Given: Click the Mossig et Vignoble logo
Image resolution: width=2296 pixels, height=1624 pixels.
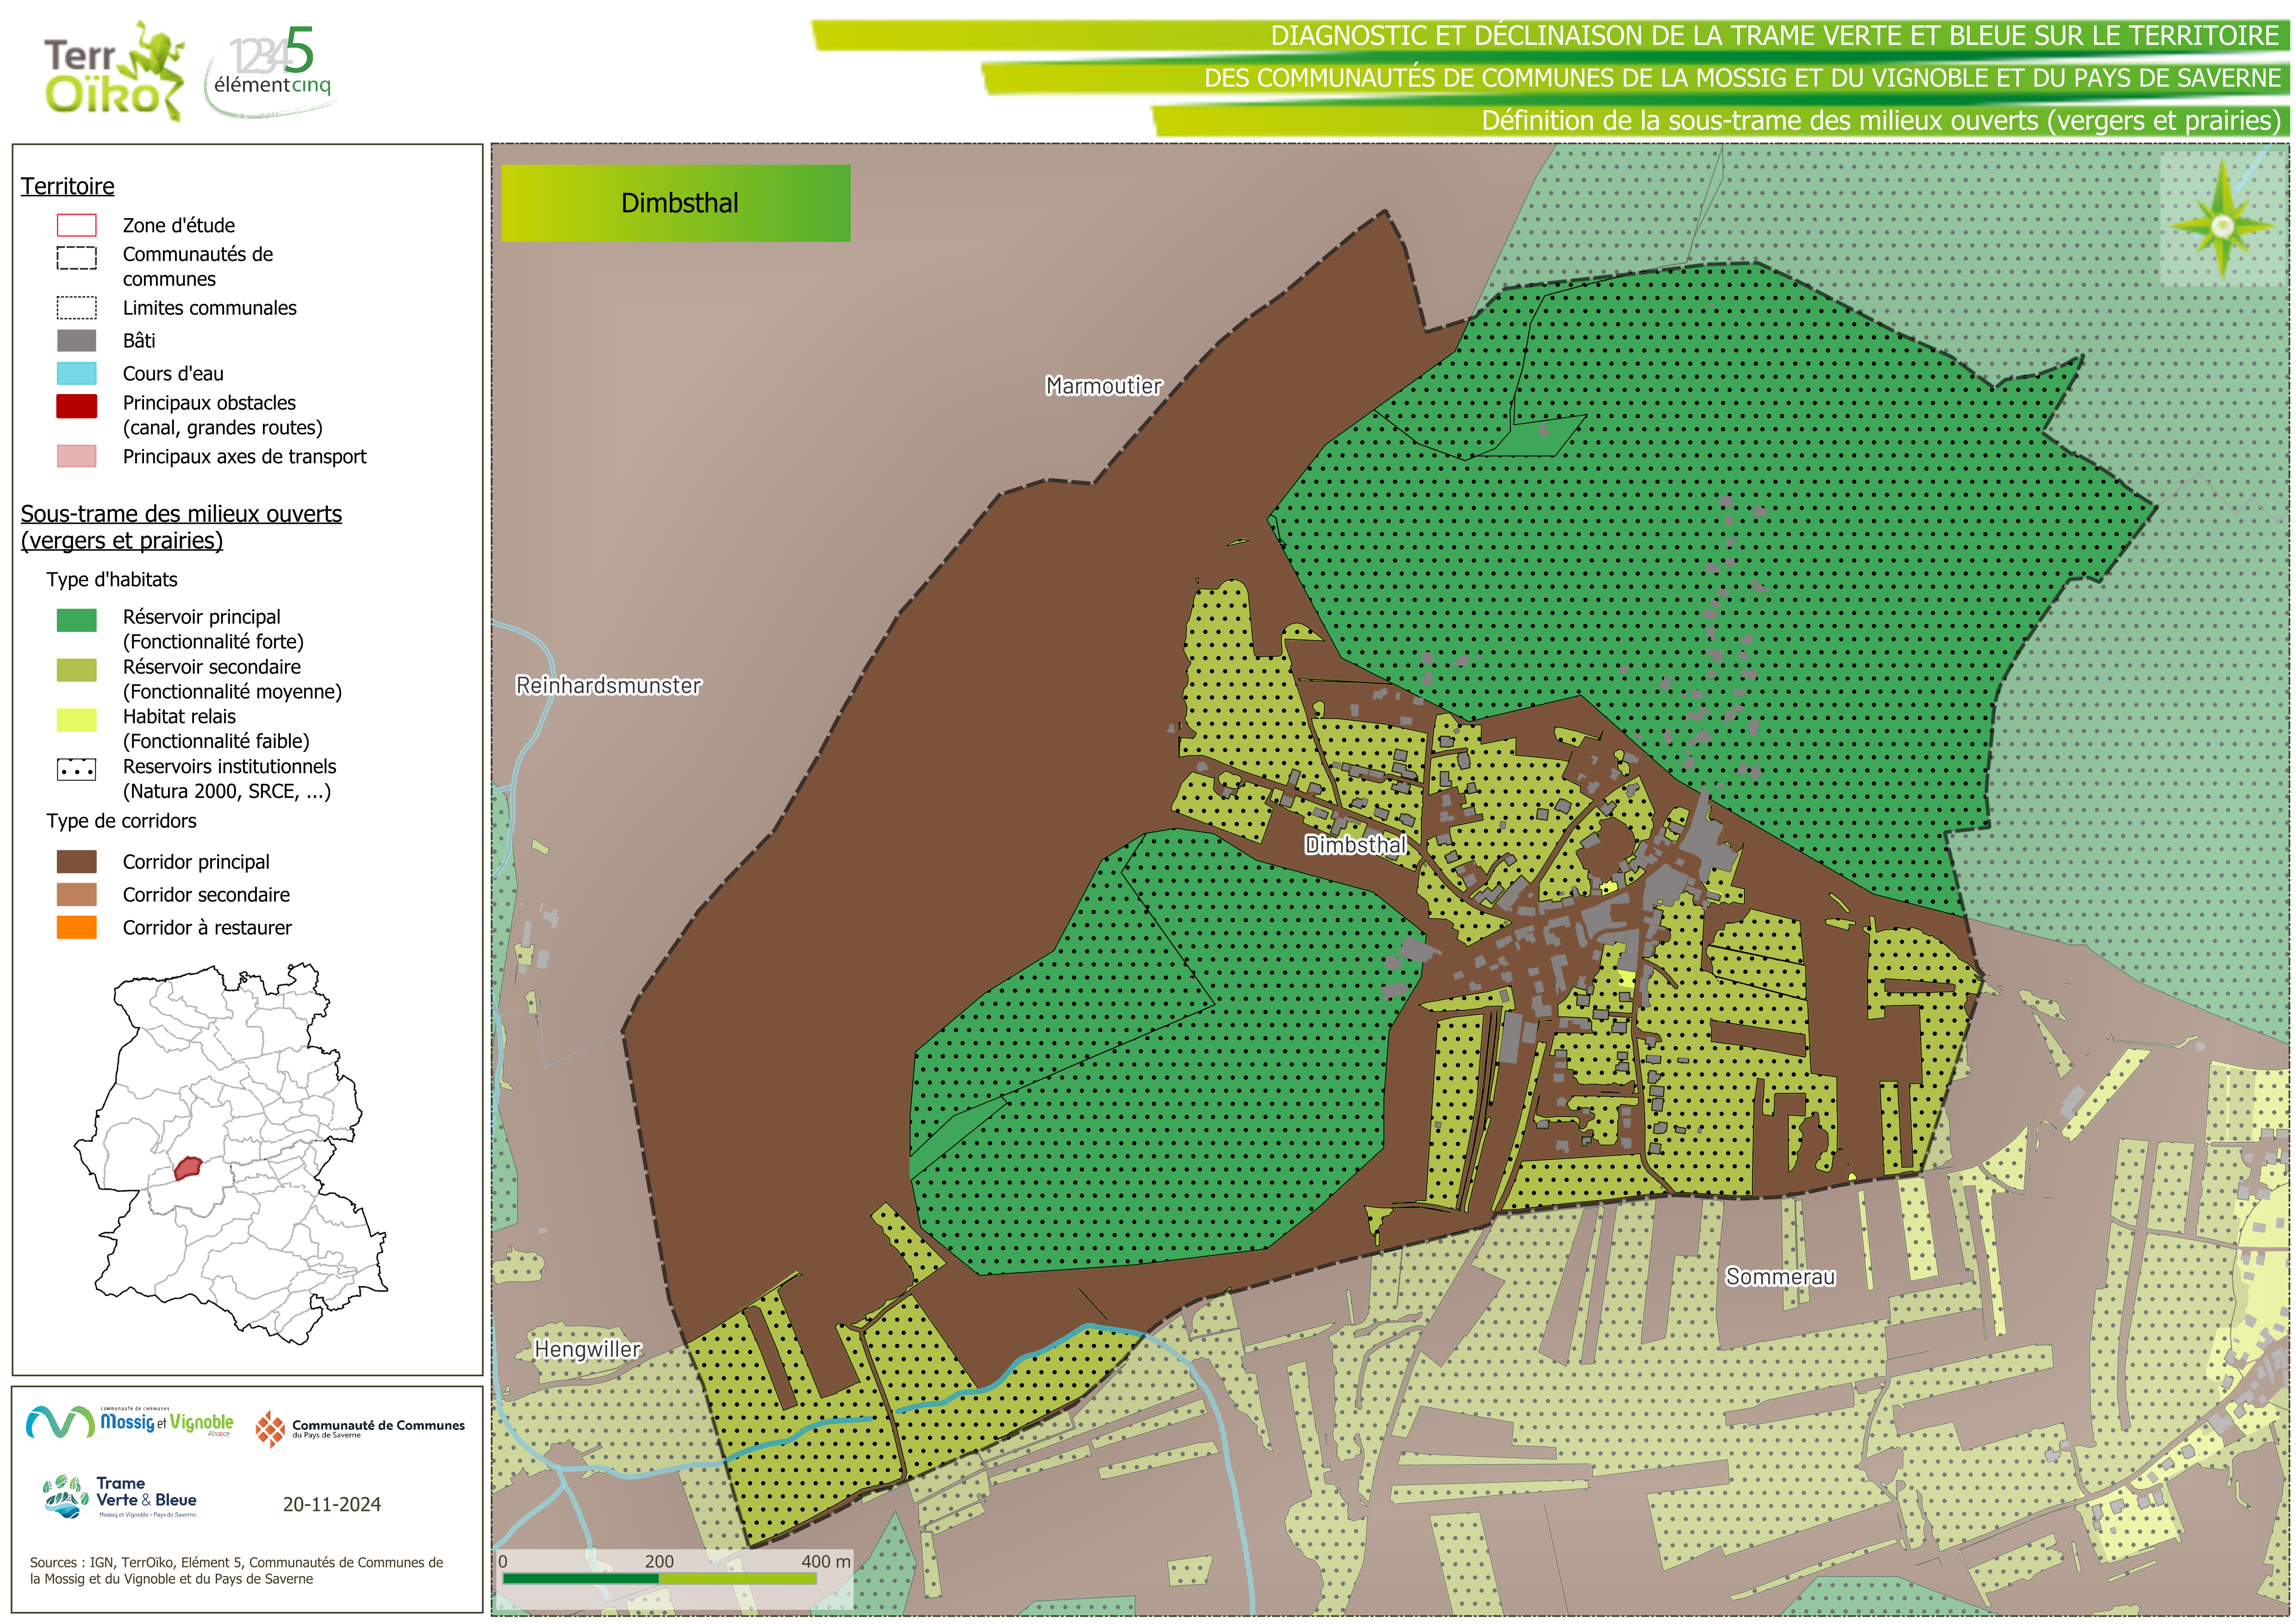Looking at the screenshot, I should click(x=130, y=1422).
